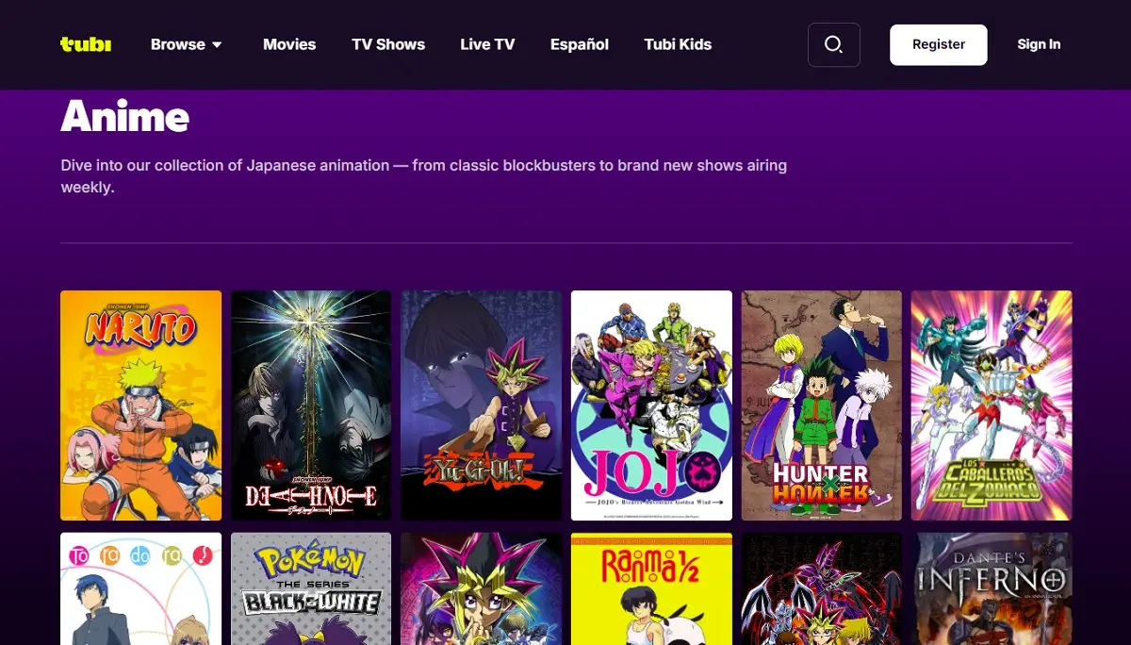Select the Dante's Inferno poster

pos(992,589)
